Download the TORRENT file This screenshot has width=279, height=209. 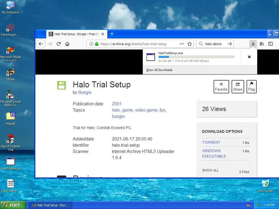click(x=211, y=142)
